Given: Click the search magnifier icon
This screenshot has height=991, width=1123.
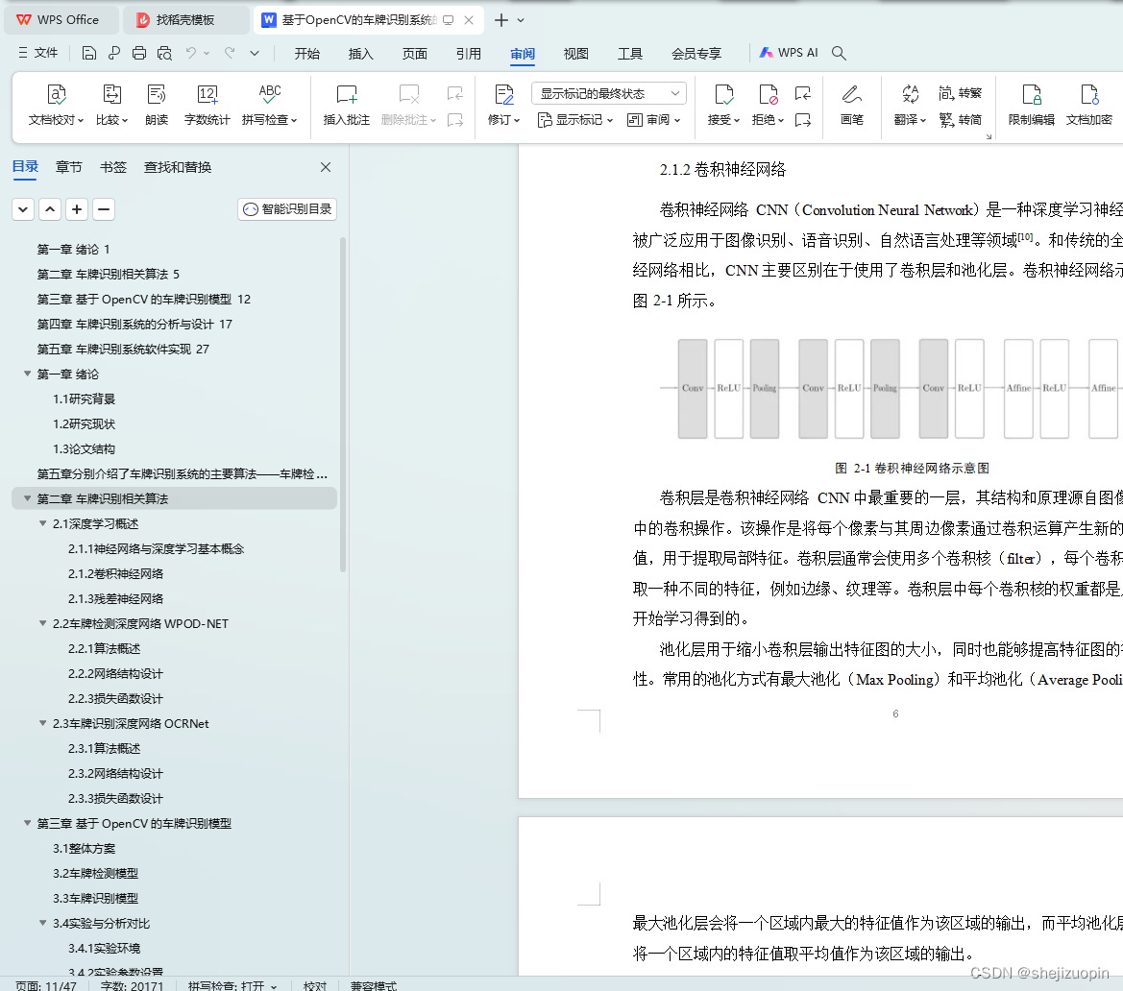Looking at the screenshot, I should 839,53.
